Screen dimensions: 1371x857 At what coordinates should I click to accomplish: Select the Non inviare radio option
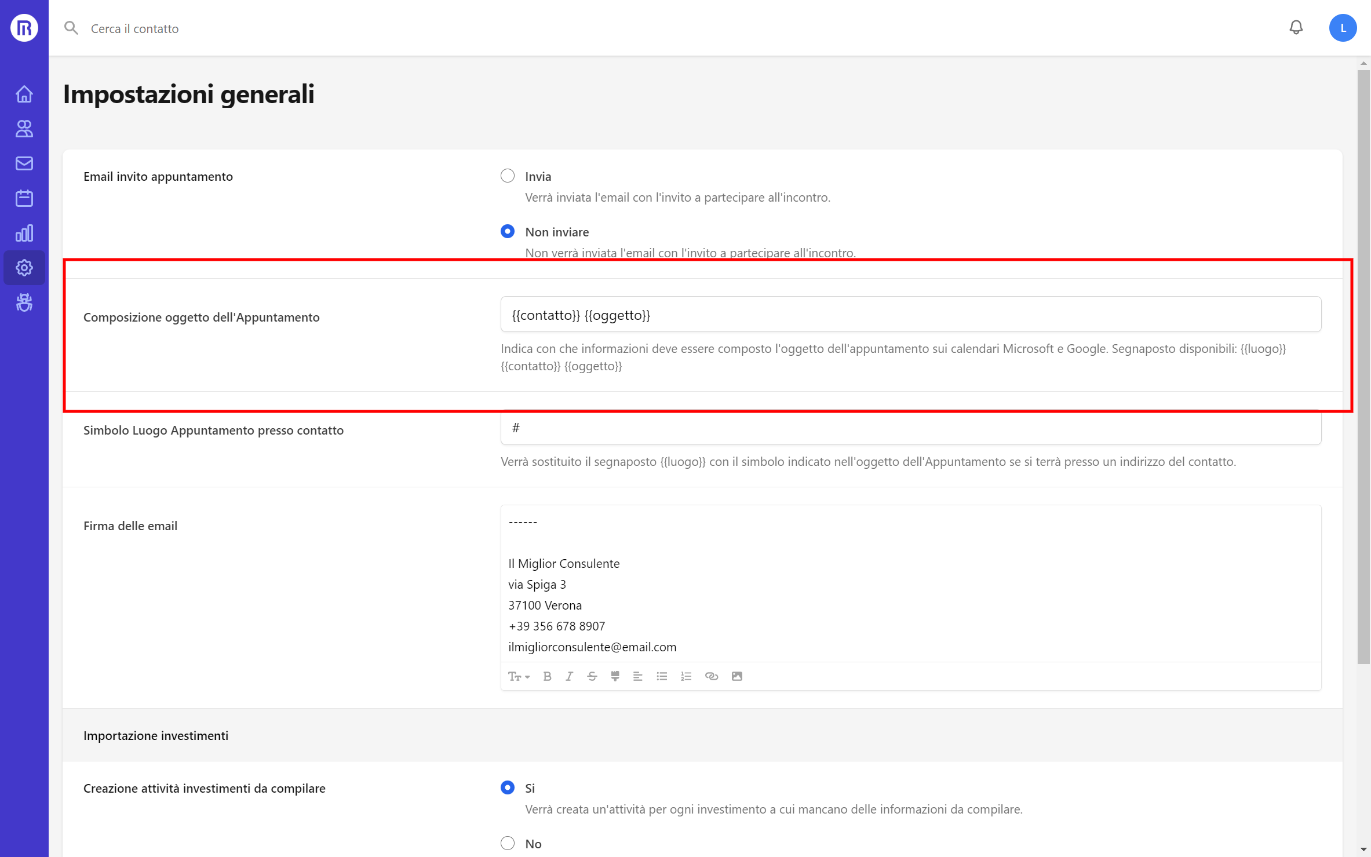click(508, 231)
